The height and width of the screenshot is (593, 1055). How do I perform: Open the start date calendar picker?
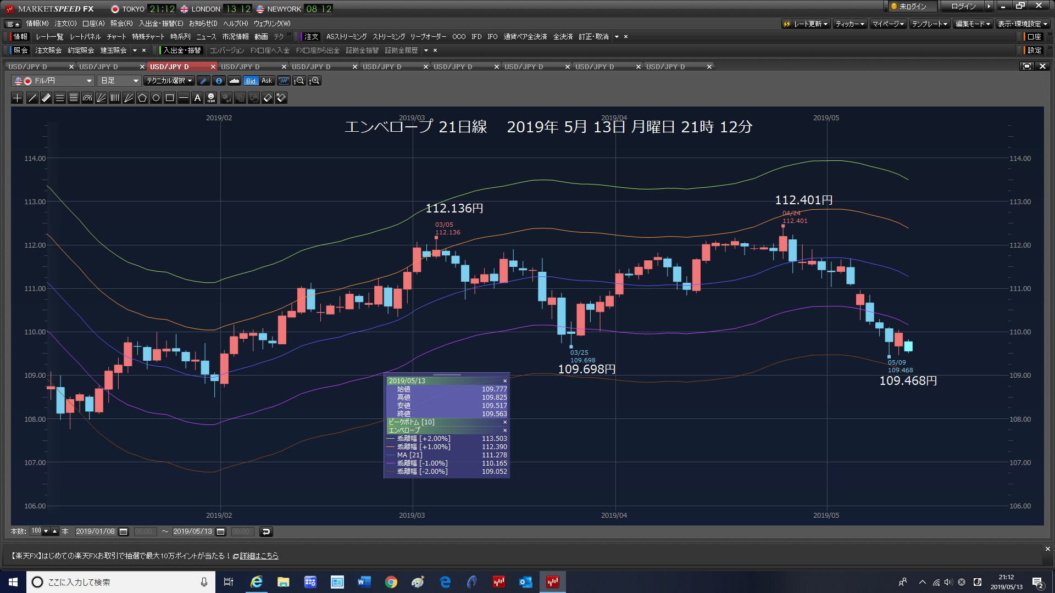[x=124, y=532]
